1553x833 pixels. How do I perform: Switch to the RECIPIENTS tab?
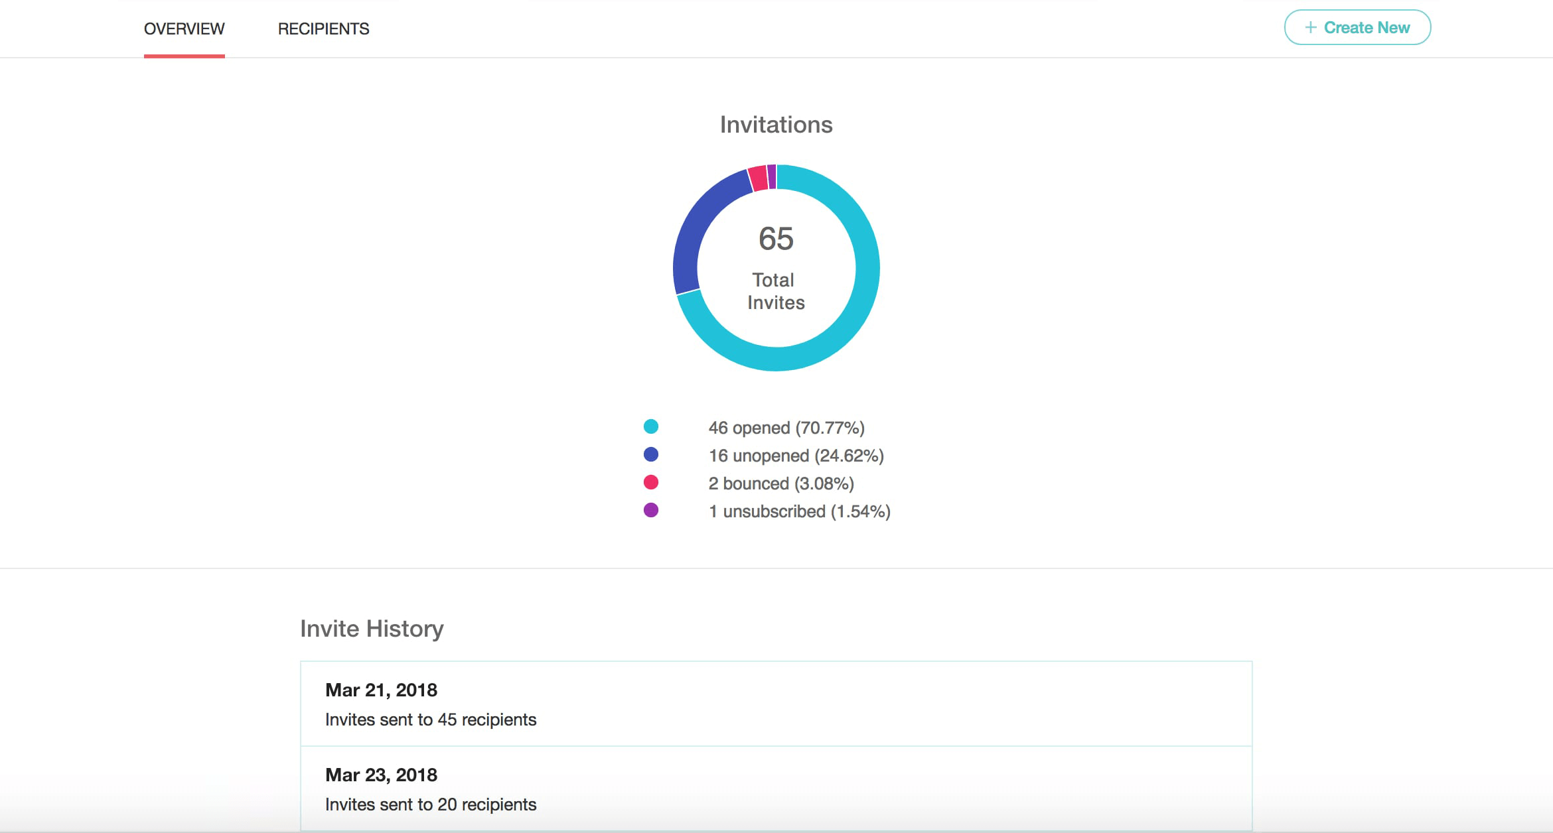point(323,29)
